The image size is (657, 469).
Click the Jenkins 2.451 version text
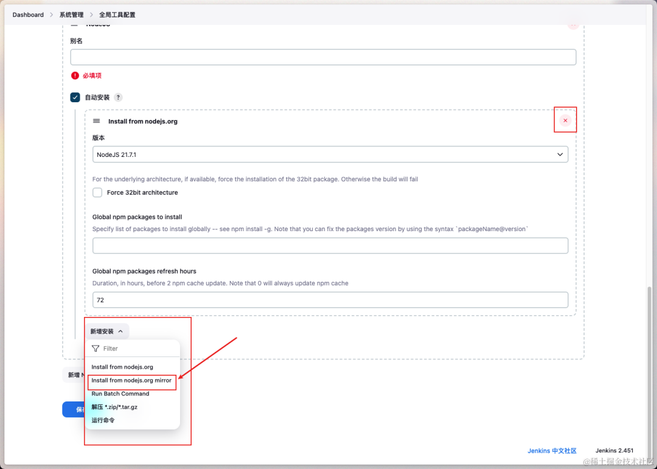pos(614,451)
